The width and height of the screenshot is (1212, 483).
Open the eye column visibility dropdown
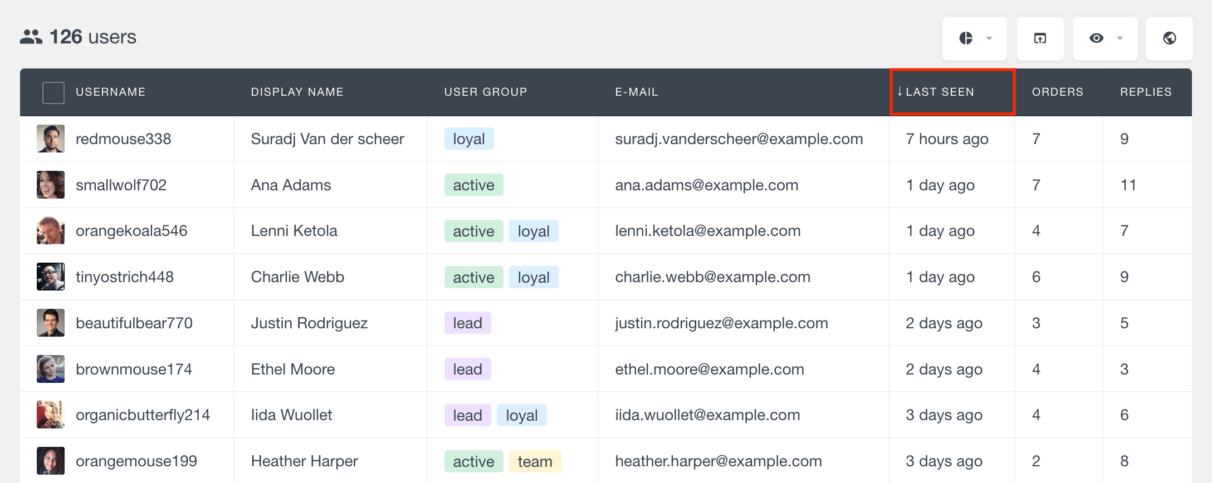click(x=1105, y=38)
